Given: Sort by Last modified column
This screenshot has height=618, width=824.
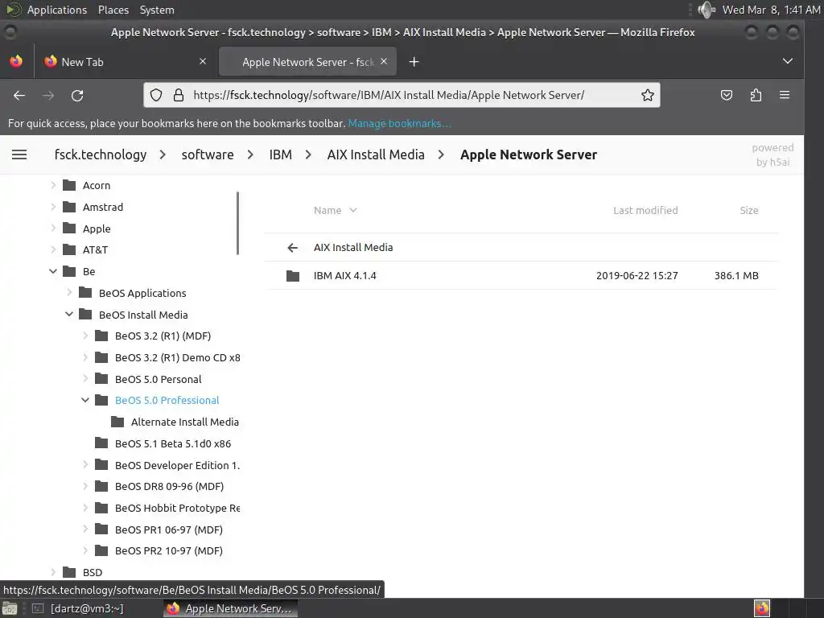Looking at the screenshot, I should click(645, 210).
